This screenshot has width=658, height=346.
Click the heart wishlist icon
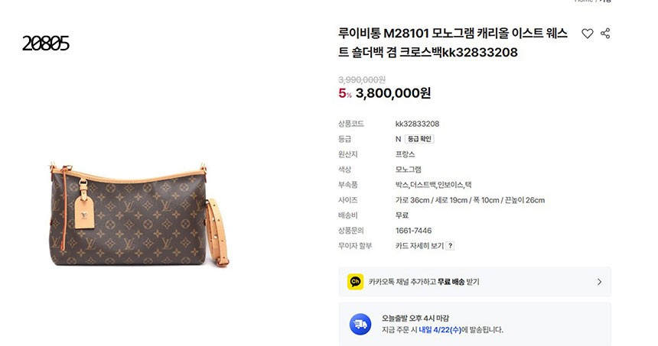point(587,34)
